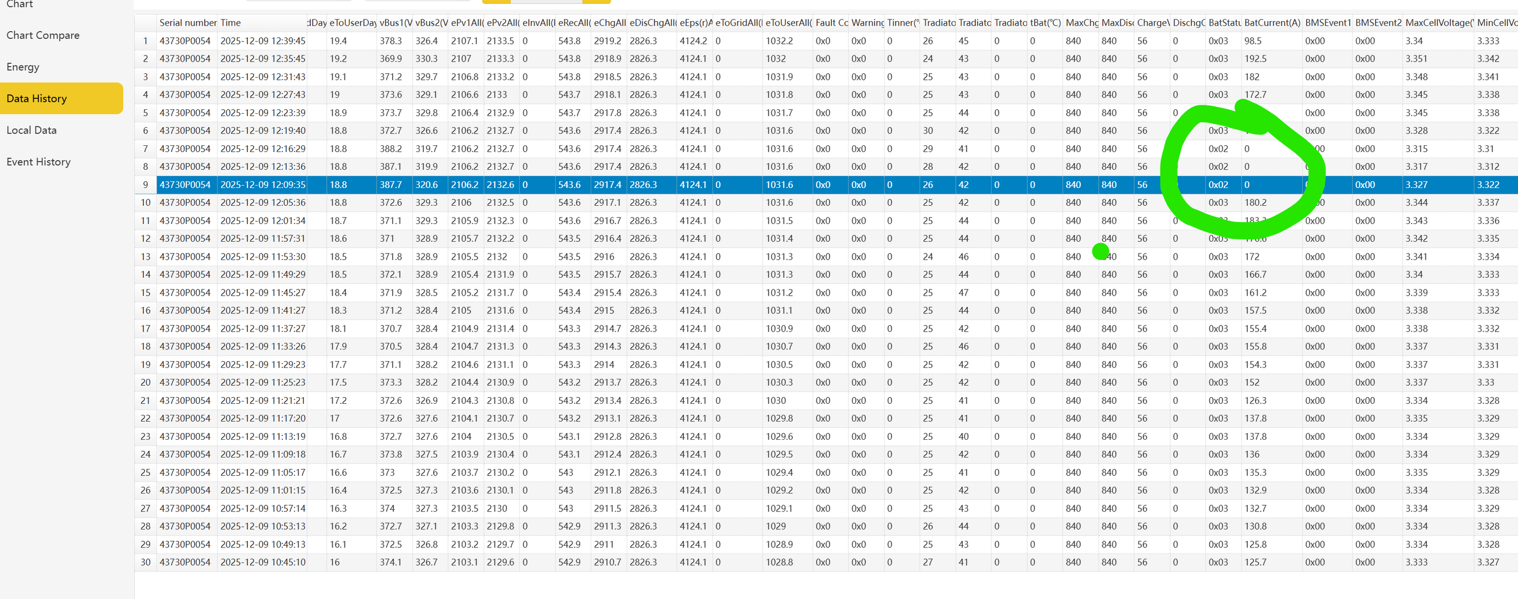1518x599 pixels.
Task: Open the Chart Compare section
Action: click(x=42, y=35)
